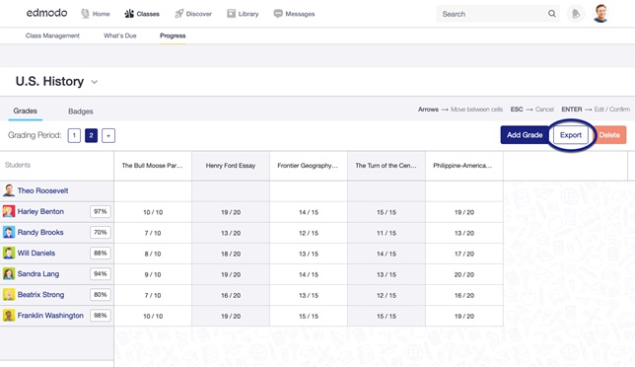Image resolution: width=635 pixels, height=368 pixels.
Task: Click the search magnifier icon
Action: click(552, 14)
